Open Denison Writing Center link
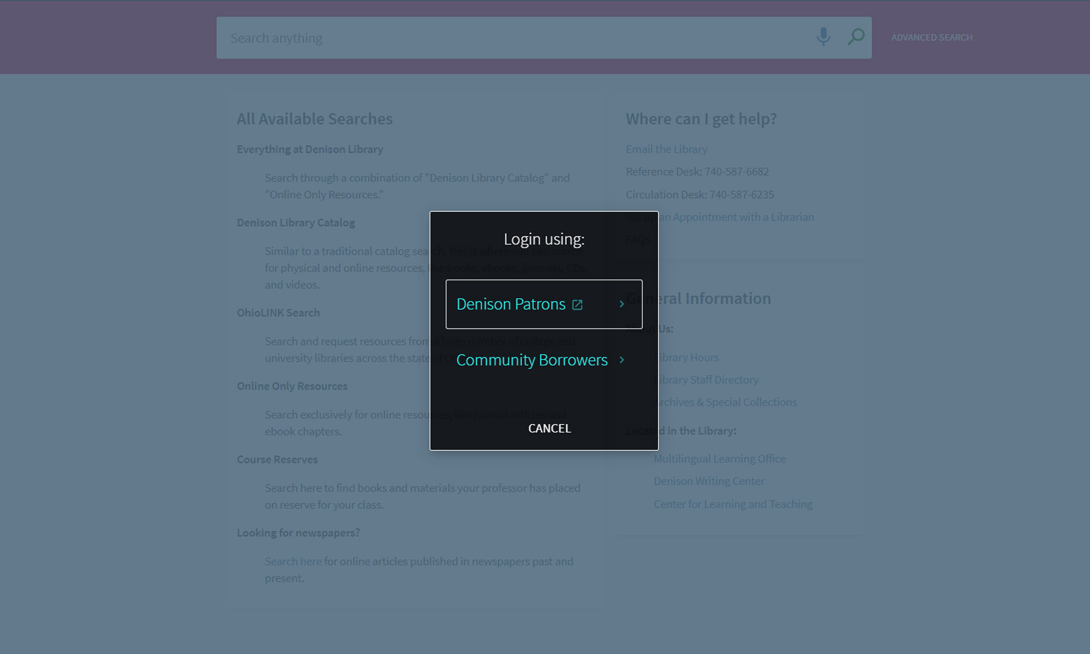Screen dimensions: 1090x654 pos(708,481)
